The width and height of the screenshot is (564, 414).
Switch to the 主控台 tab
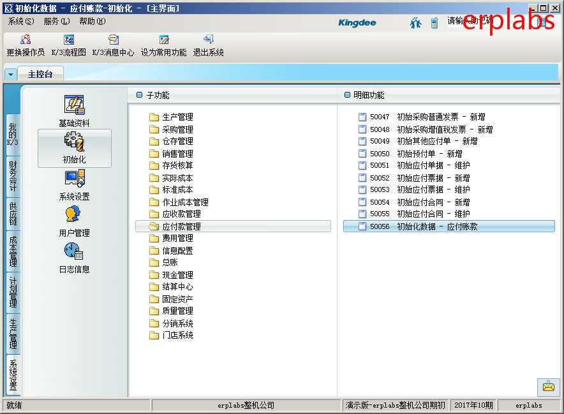click(40, 74)
